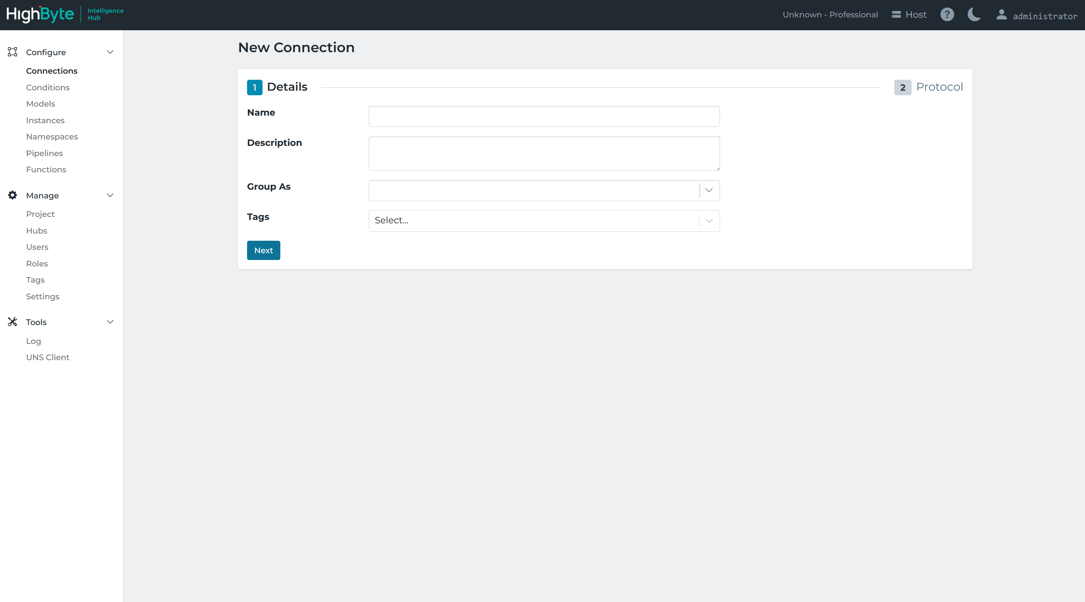Click the step 2 Protocol badge

click(902, 87)
